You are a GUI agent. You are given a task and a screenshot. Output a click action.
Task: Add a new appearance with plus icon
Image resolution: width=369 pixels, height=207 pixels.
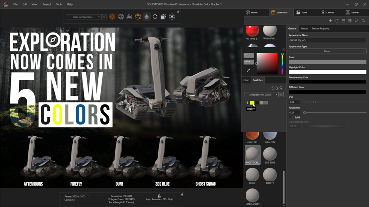click(x=331, y=21)
